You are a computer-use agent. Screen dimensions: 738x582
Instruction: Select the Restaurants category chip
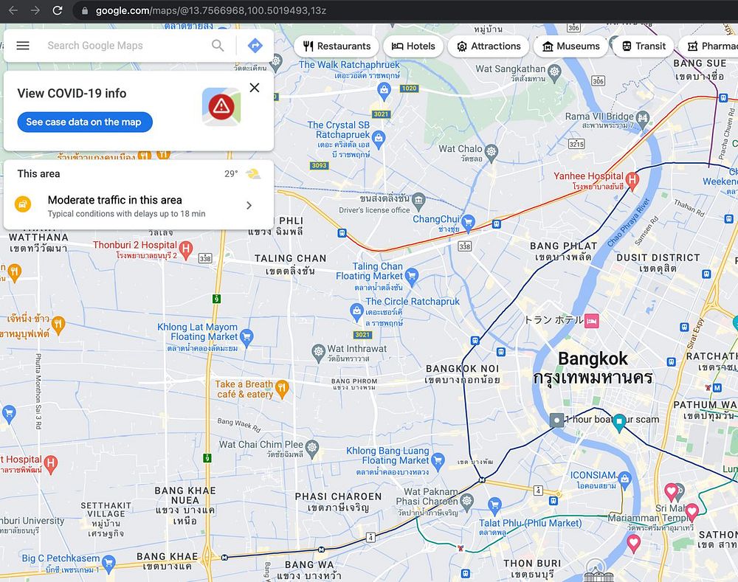(337, 46)
